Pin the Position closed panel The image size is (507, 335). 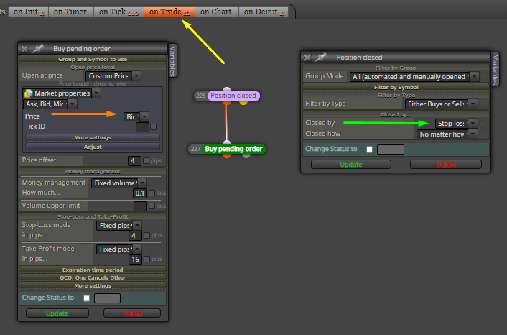point(320,58)
